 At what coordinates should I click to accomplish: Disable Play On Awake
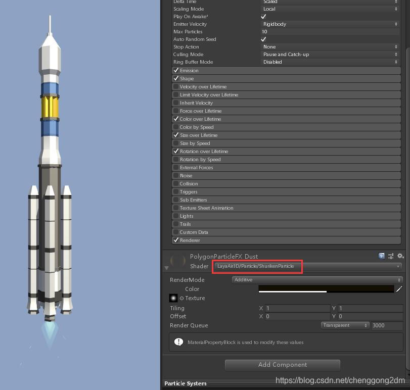coord(263,16)
